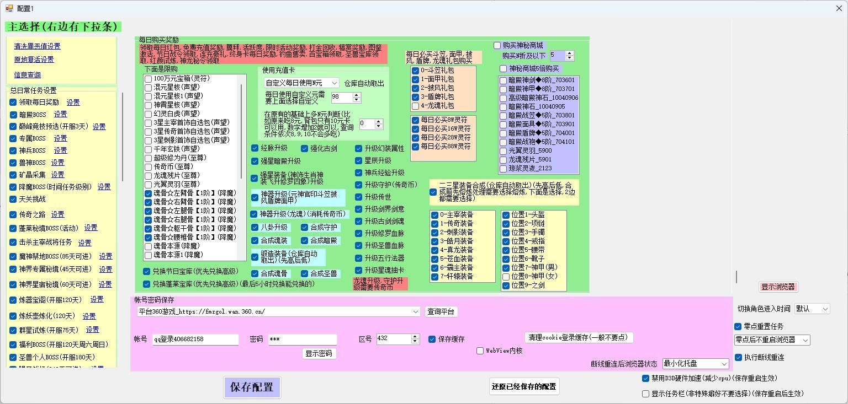This screenshot has width=848, height=404.
Task: Open the 信息查询 link
Action: coord(27,75)
